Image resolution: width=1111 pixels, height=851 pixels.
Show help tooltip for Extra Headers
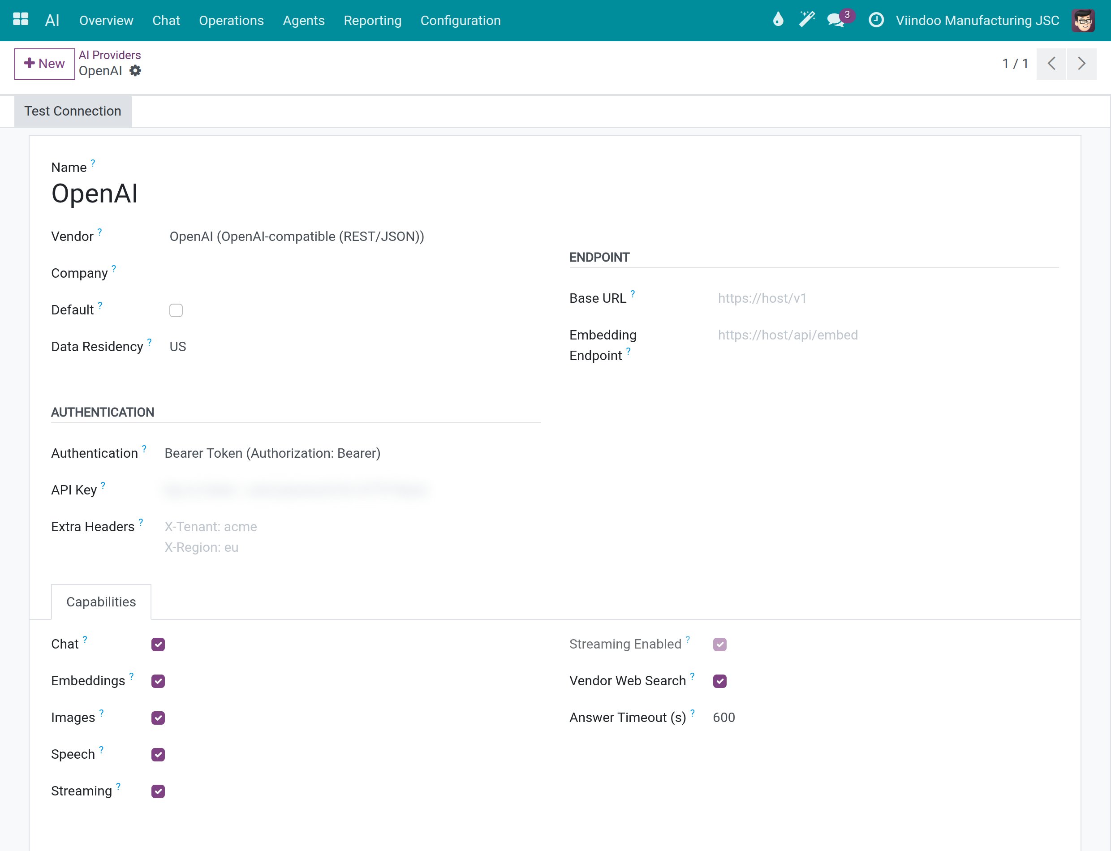tap(141, 522)
